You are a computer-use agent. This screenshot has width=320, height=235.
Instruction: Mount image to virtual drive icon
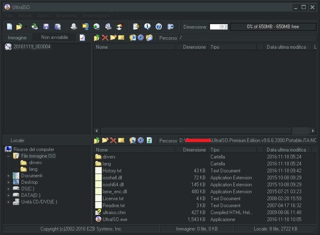[x=108, y=27]
